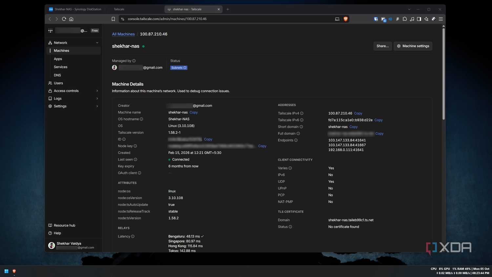Reload the Tailscale admin page

64,19
